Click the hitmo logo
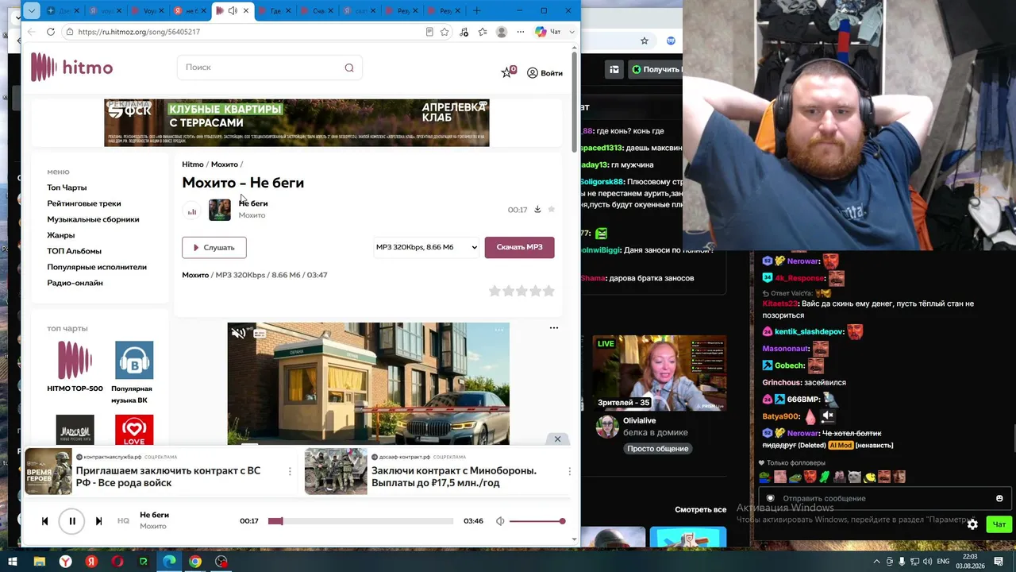Viewport: 1016px width, 572px height. click(x=71, y=68)
